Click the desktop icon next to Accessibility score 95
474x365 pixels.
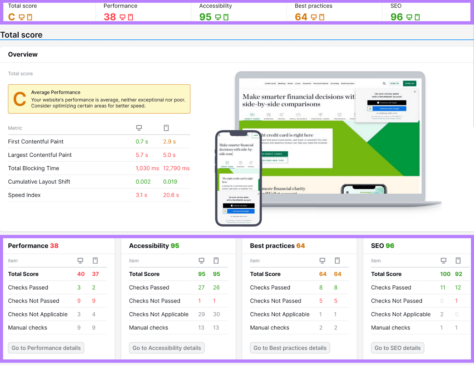click(x=218, y=17)
